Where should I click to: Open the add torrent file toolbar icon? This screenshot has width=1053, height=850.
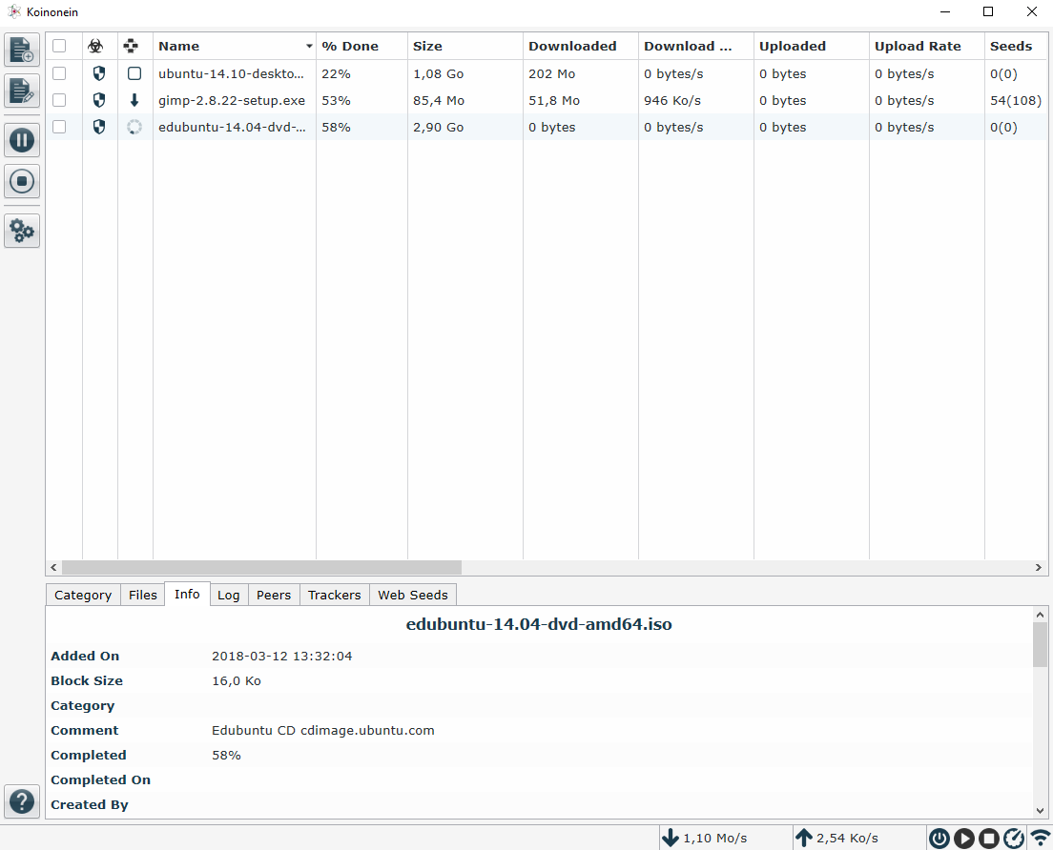[x=22, y=50]
